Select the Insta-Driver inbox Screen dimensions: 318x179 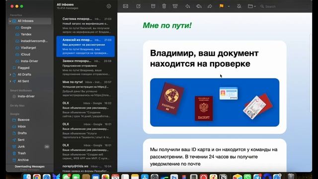point(30,61)
